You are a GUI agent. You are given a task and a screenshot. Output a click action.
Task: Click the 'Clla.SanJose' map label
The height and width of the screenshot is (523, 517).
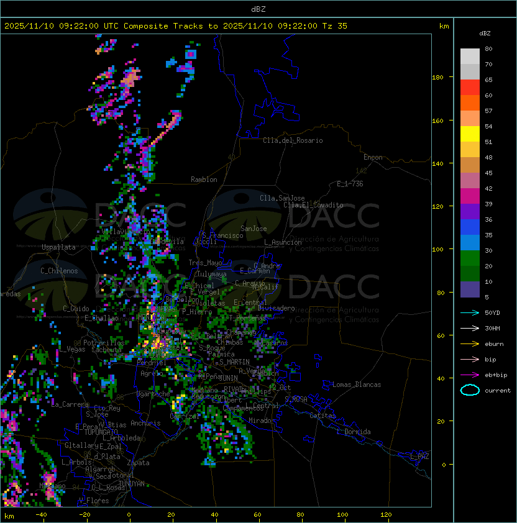pos(282,198)
